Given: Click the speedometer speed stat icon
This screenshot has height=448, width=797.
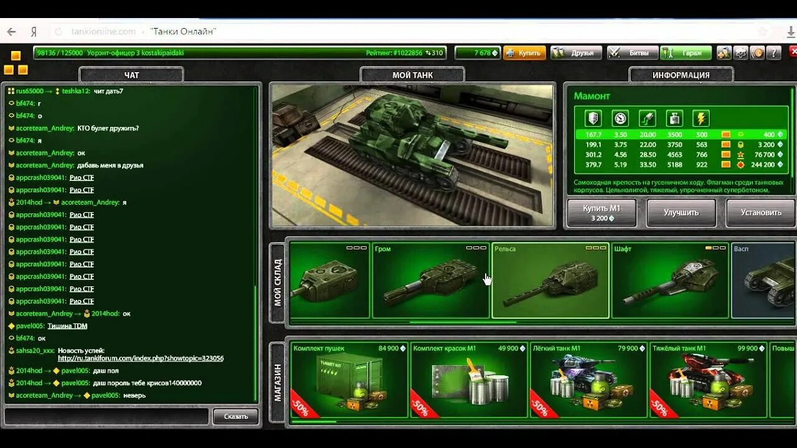Looking at the screenshot, I should click(x=620, y=118).
